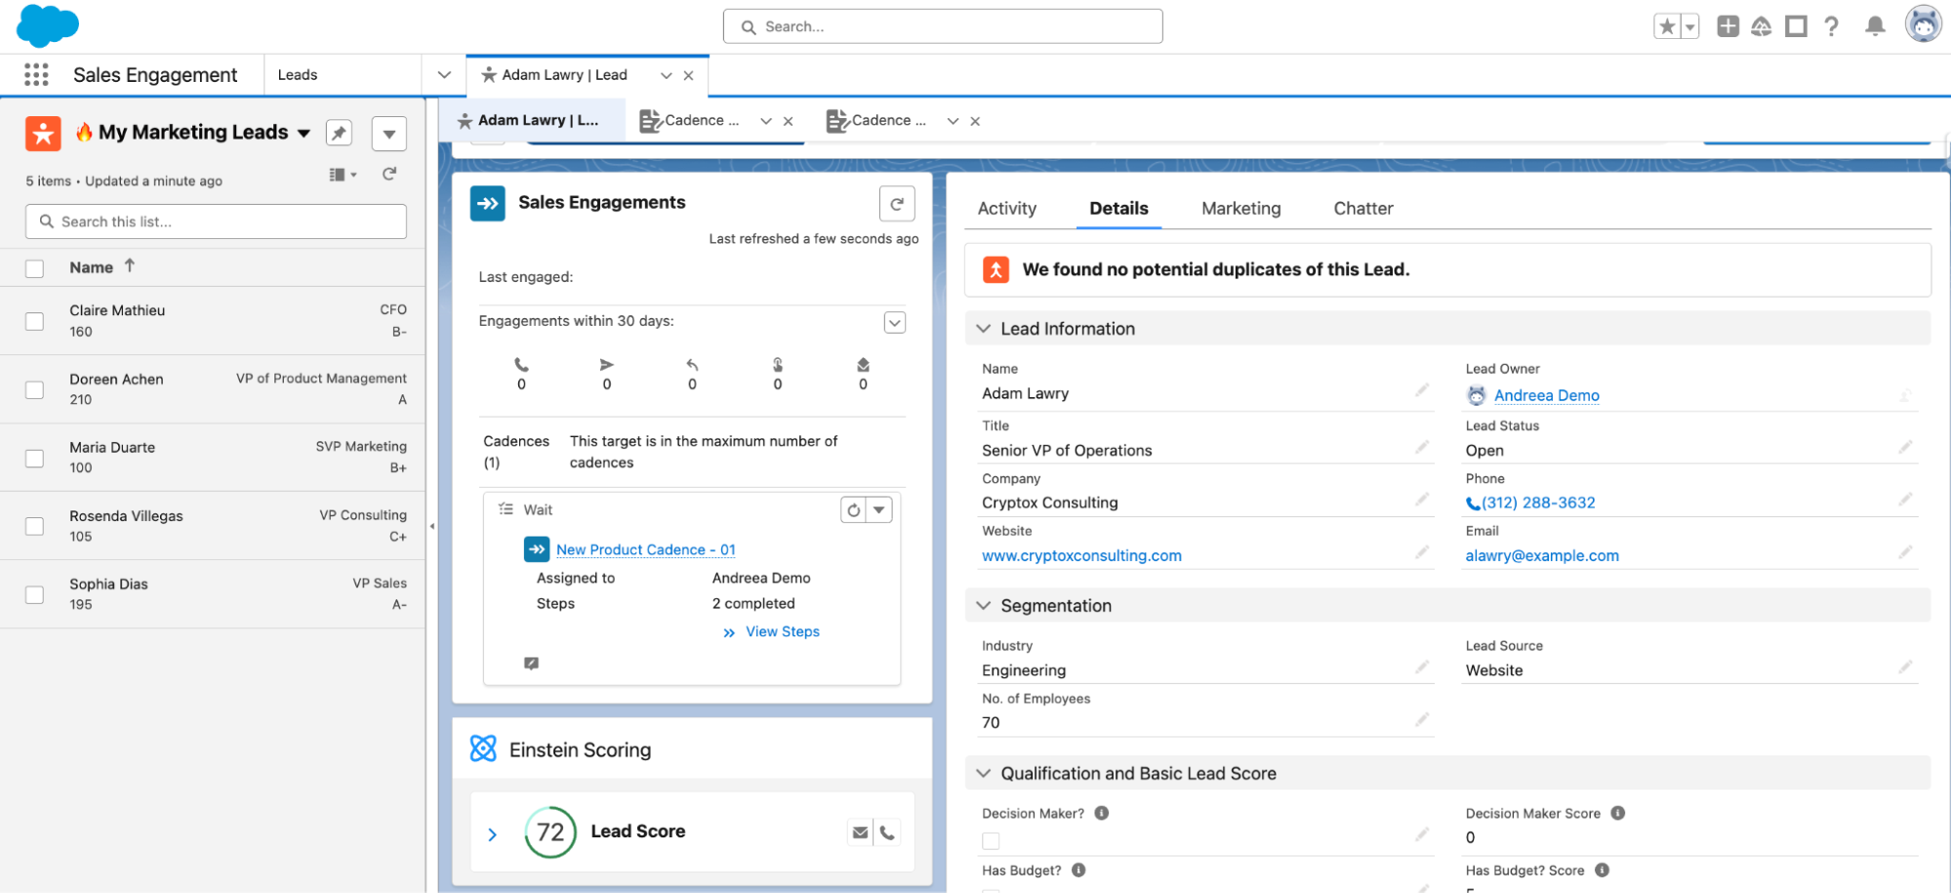Screen dimensions: 1951x893
Task: Expand the Lead Score details chevron
Action: tap(492, 834)
